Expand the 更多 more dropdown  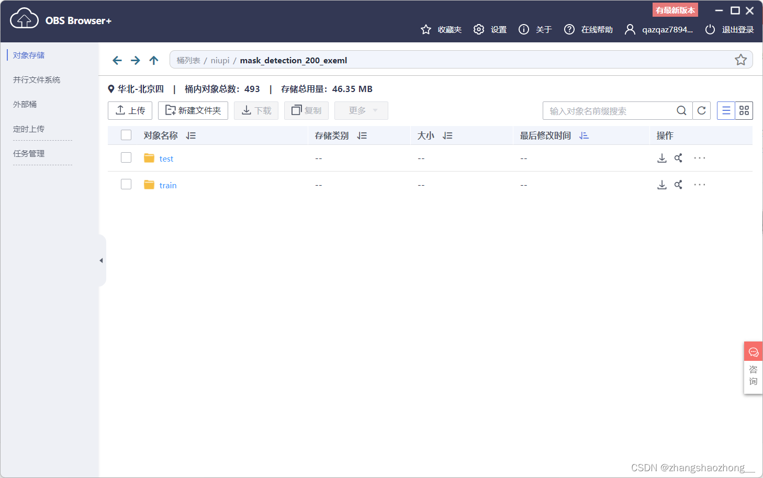coord(361,110)
